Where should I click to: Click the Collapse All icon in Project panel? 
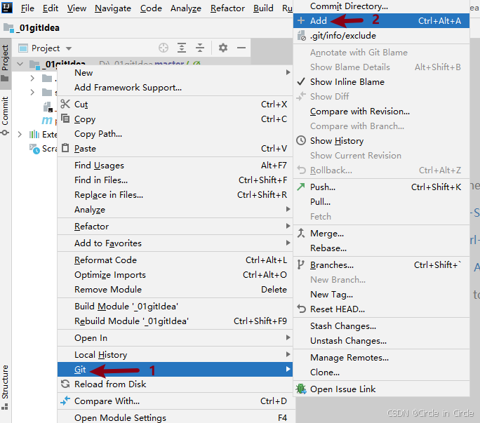coord(200,48)
